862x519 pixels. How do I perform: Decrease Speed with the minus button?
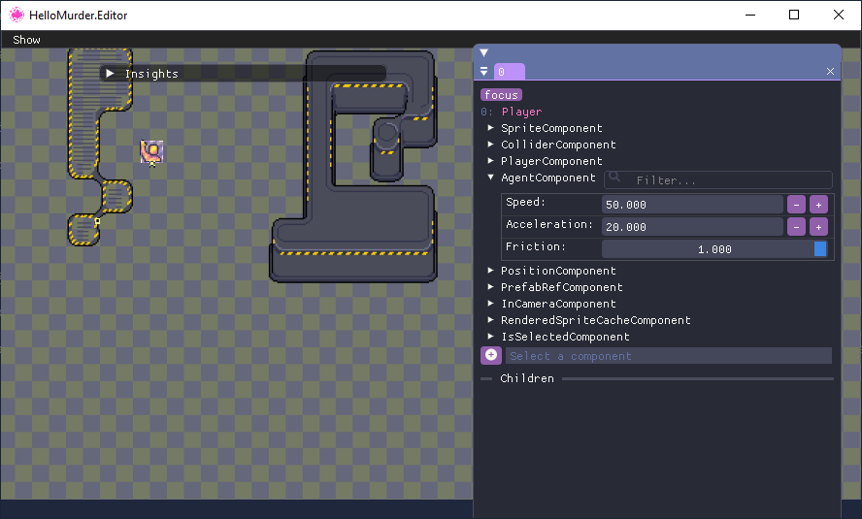point(796,205)
